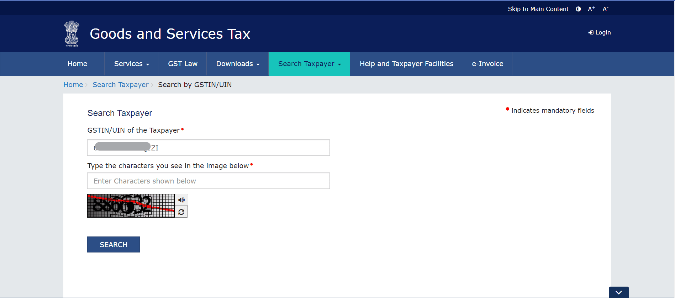Expand the Downloads dropdown menu
Screen dimensions: 675x298
[x=238, y=64]
